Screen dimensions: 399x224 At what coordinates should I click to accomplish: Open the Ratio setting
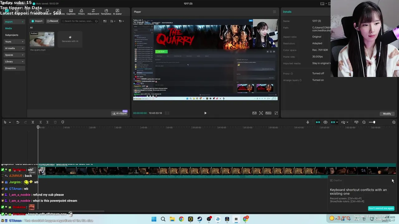pos(268,113)
